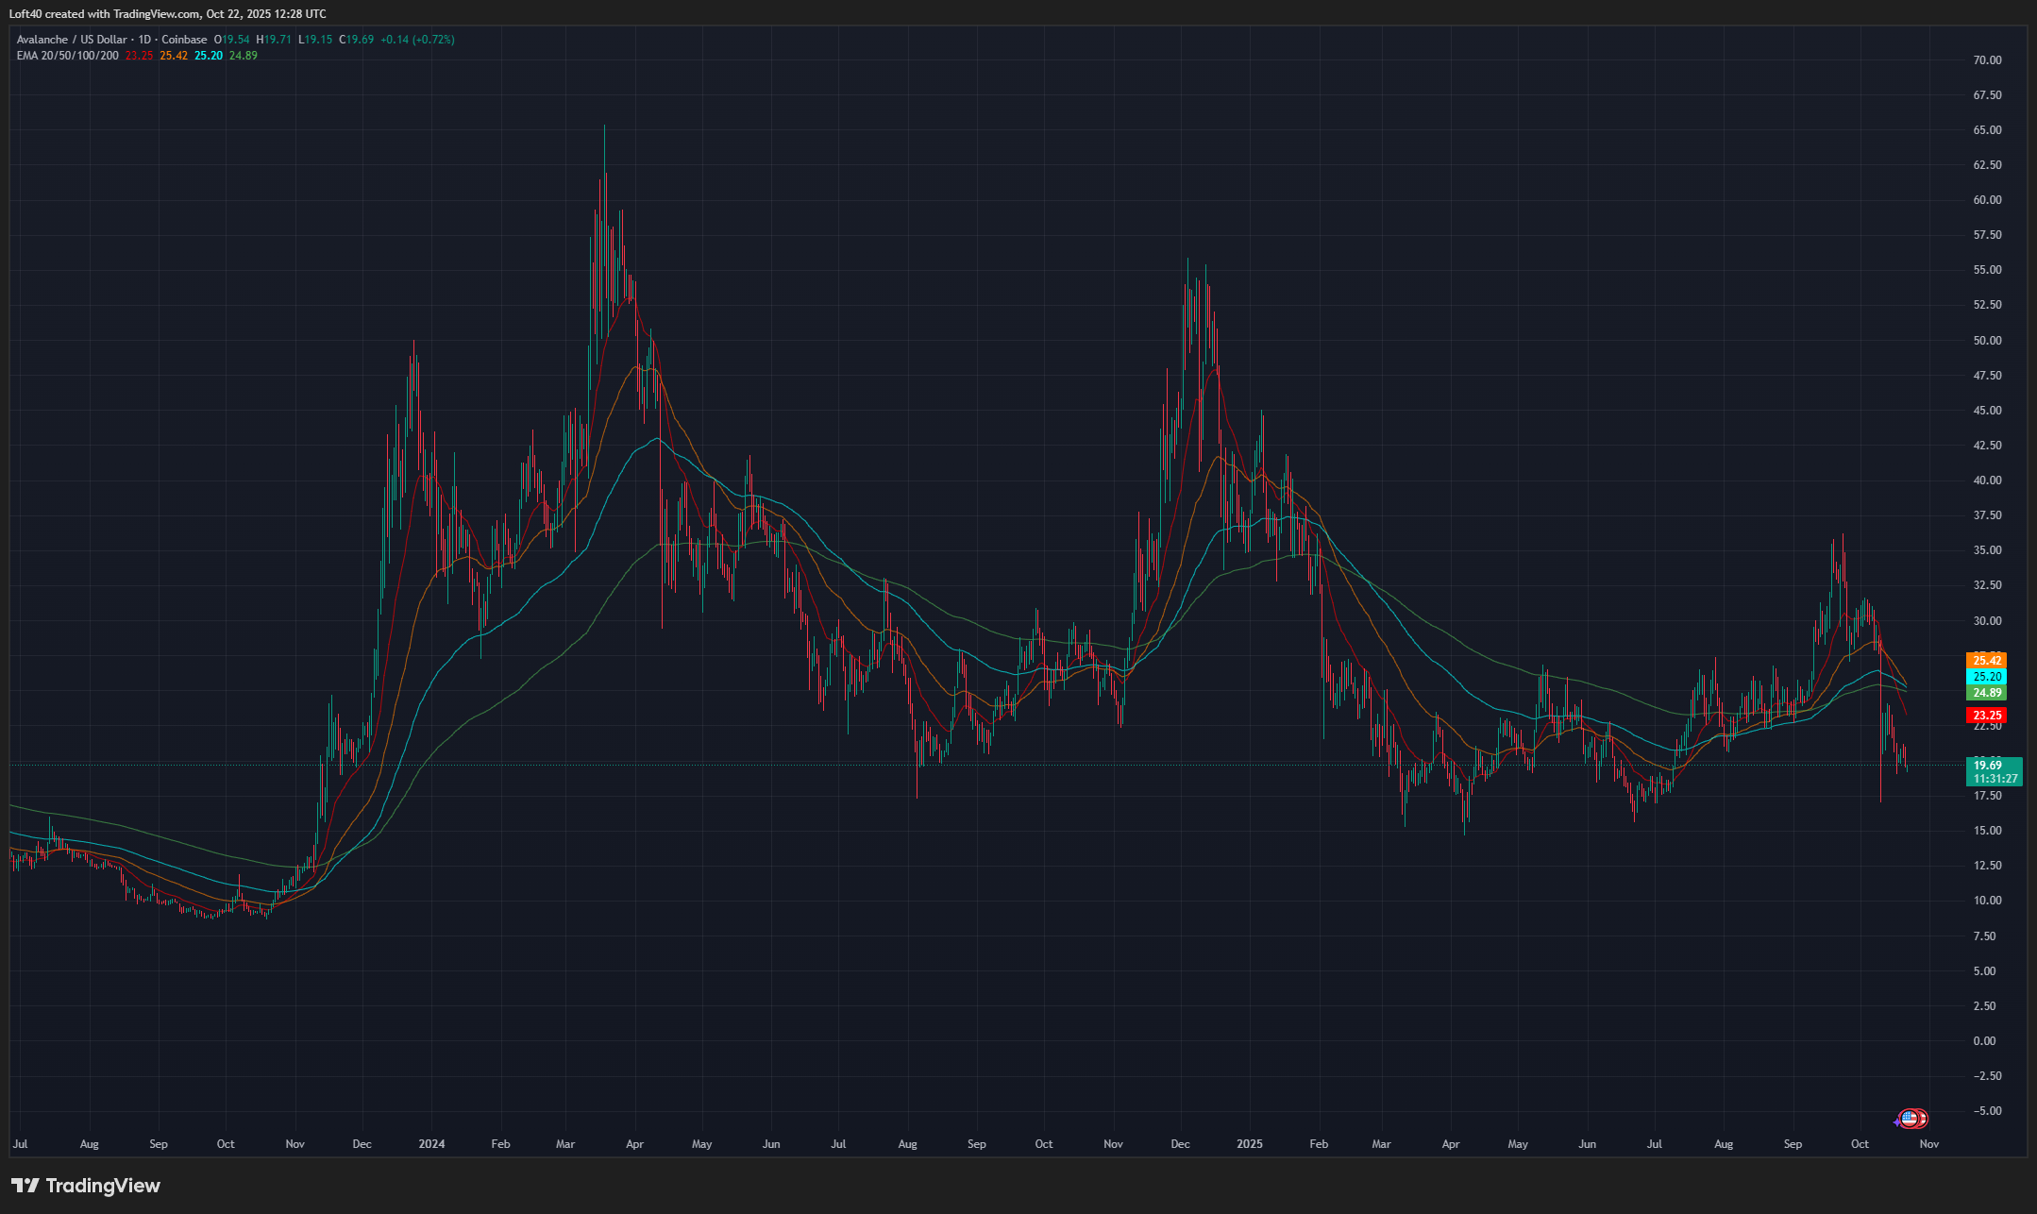Viewport: 2037px width, 1214px height.
Task: Click the 2025 label on time axis
Action: pos(1249,1144)
